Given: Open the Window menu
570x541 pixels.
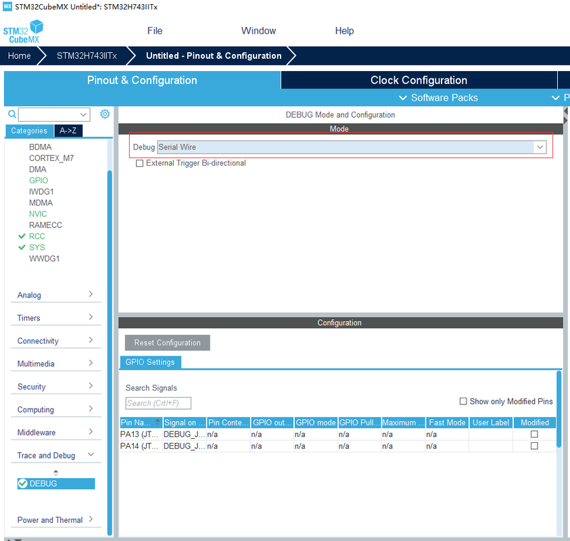Looking at the screenshot, I should (258, 31).
